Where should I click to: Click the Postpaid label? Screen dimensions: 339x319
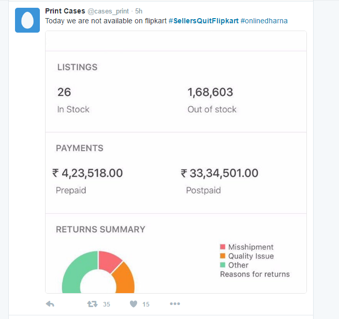click(203, 191)
